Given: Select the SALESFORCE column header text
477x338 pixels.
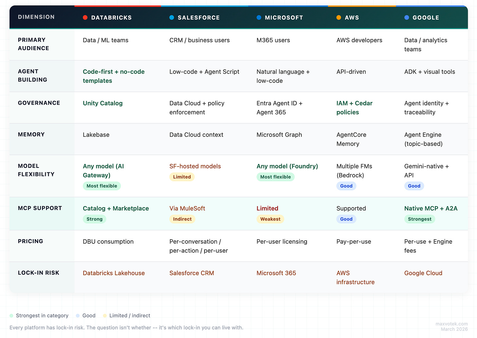Looking at the screenshot, I should (199, 18).
